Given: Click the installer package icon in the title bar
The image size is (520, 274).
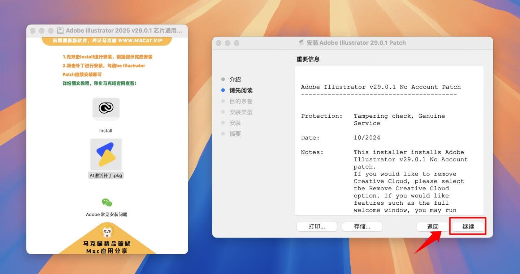Looking at the screenshot, I should click(x=301, y=43).
